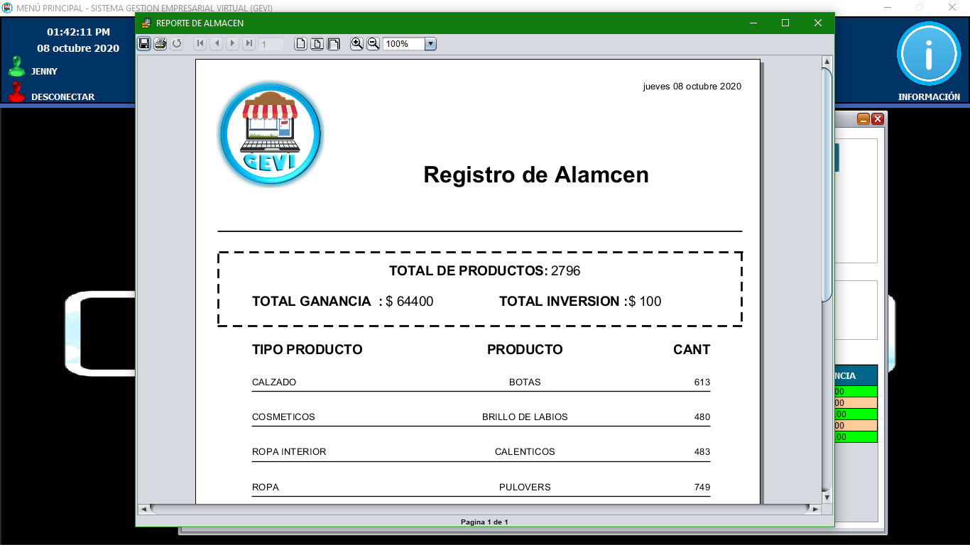Click the ganancia value '$ 64400'
The image size is (970, 545).
(410, 302)
